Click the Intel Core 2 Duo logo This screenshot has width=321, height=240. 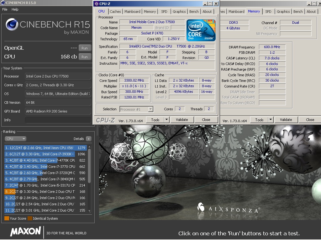[x=201, y=30]
